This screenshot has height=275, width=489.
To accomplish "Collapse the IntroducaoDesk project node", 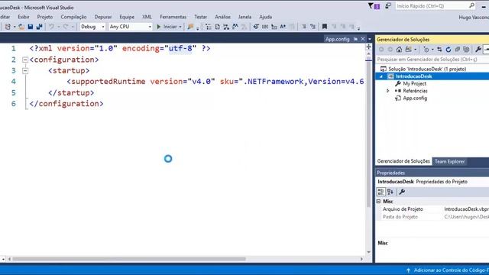I will 381,76.
